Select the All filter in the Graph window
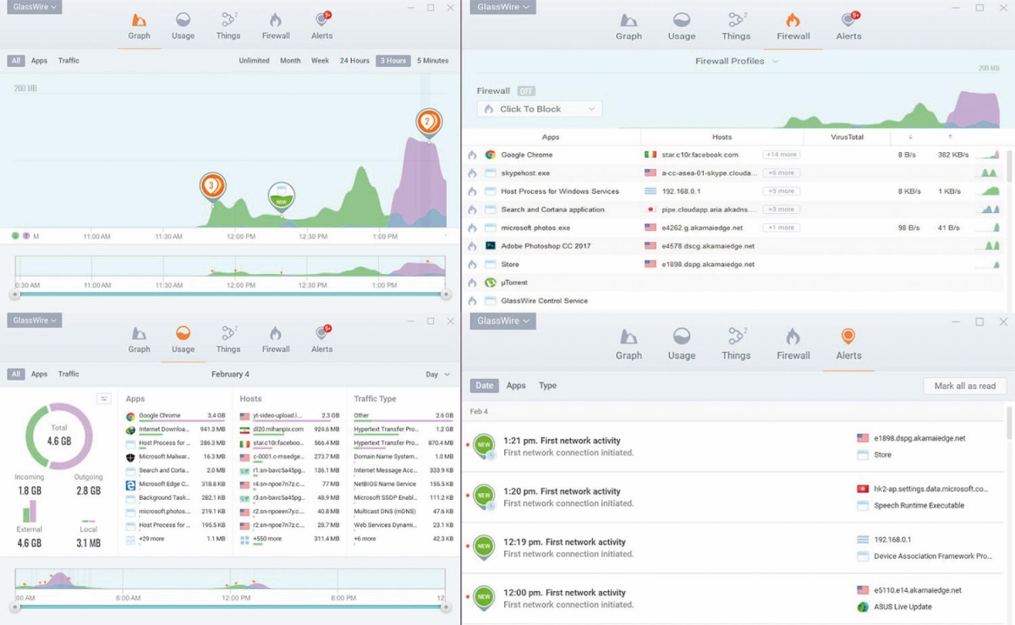Image resolution: width=1015 pixels, height=625 pixels. pyautogui.click(x=16, y=61)
